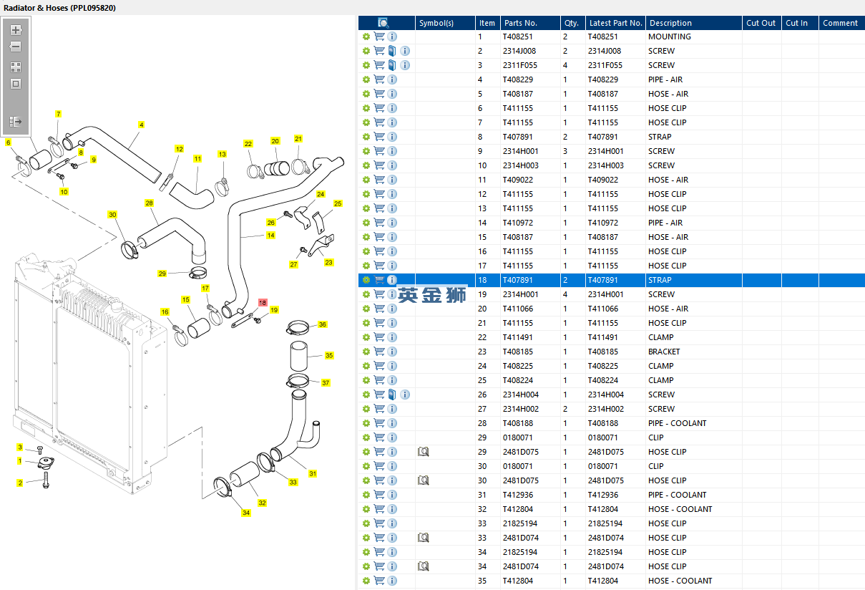Click the gear icon on highlighted item 18

(366, 280)
